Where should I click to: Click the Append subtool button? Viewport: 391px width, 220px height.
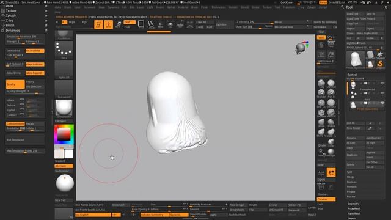tap(375, 152)
